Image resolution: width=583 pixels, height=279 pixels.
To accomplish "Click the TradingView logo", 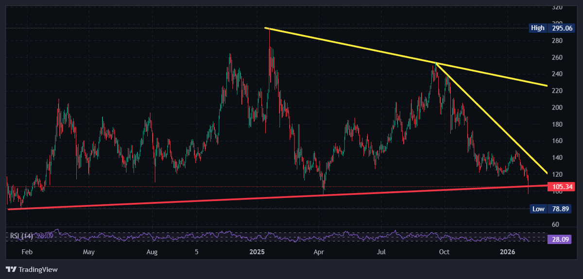I will 32,269.
